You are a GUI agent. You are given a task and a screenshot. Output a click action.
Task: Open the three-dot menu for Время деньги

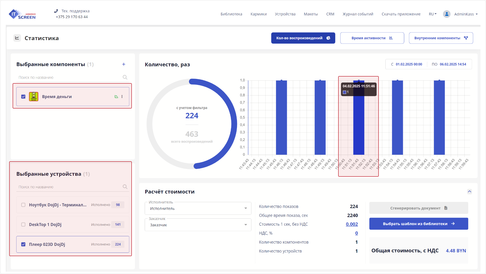[122, 96]
